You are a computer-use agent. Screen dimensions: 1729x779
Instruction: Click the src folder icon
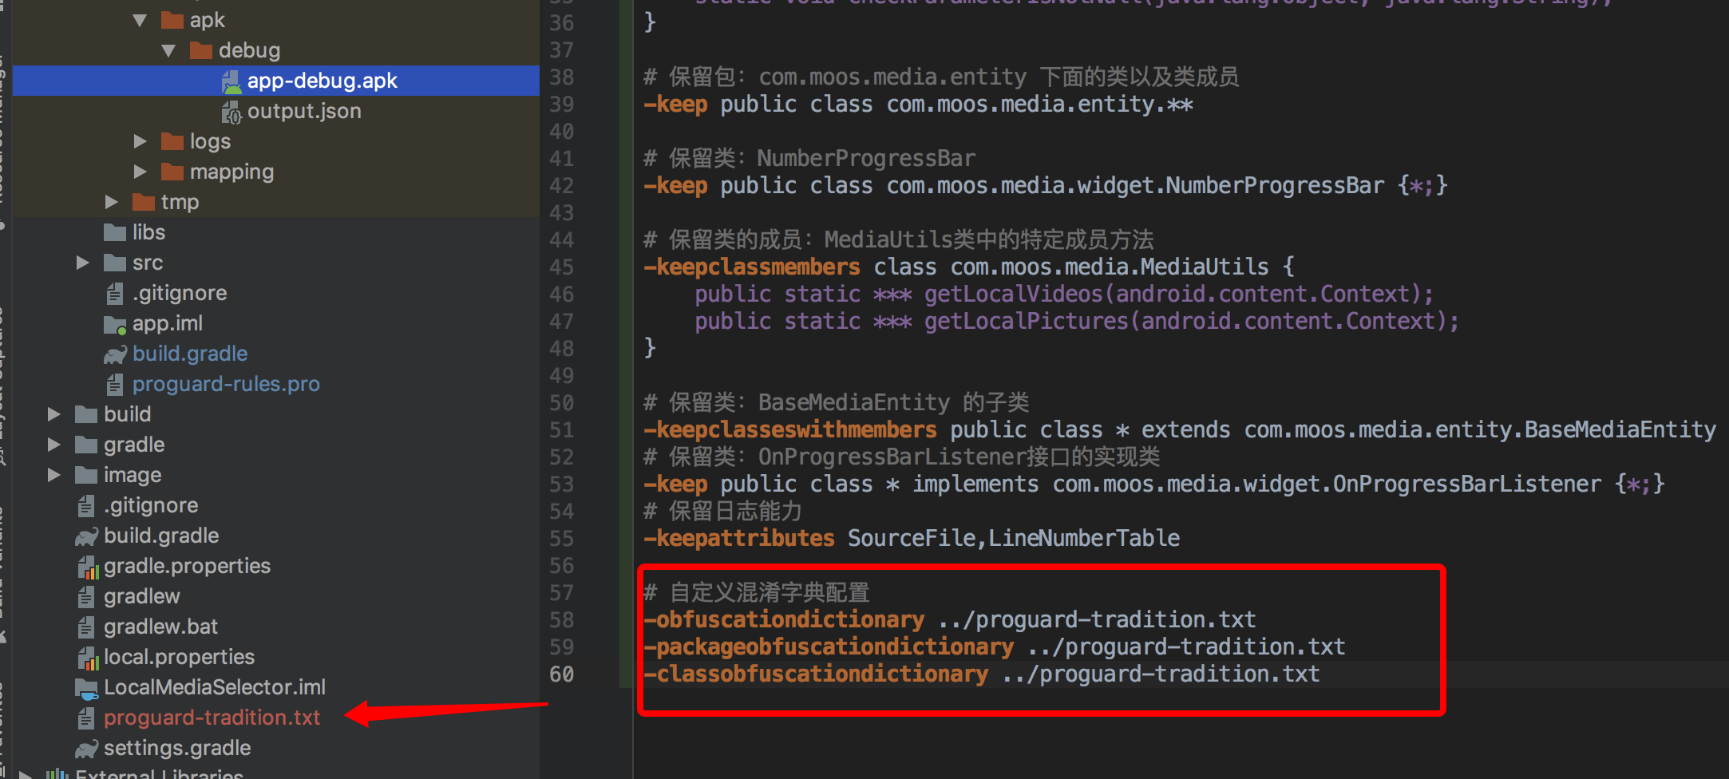coord(115,263)
